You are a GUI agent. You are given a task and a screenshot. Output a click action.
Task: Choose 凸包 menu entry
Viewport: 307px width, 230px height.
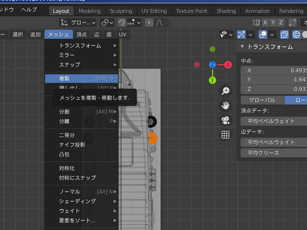82,154
